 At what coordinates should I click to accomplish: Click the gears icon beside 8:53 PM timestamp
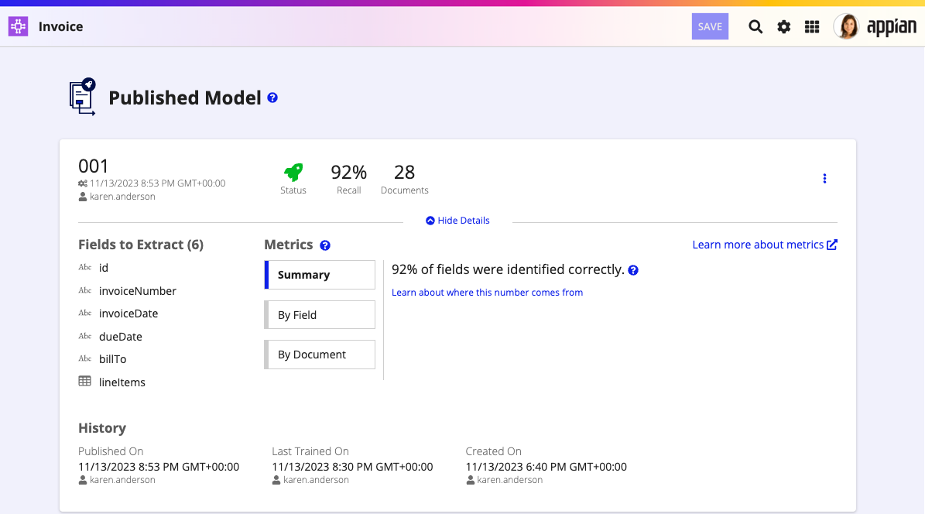coord(83,183)
